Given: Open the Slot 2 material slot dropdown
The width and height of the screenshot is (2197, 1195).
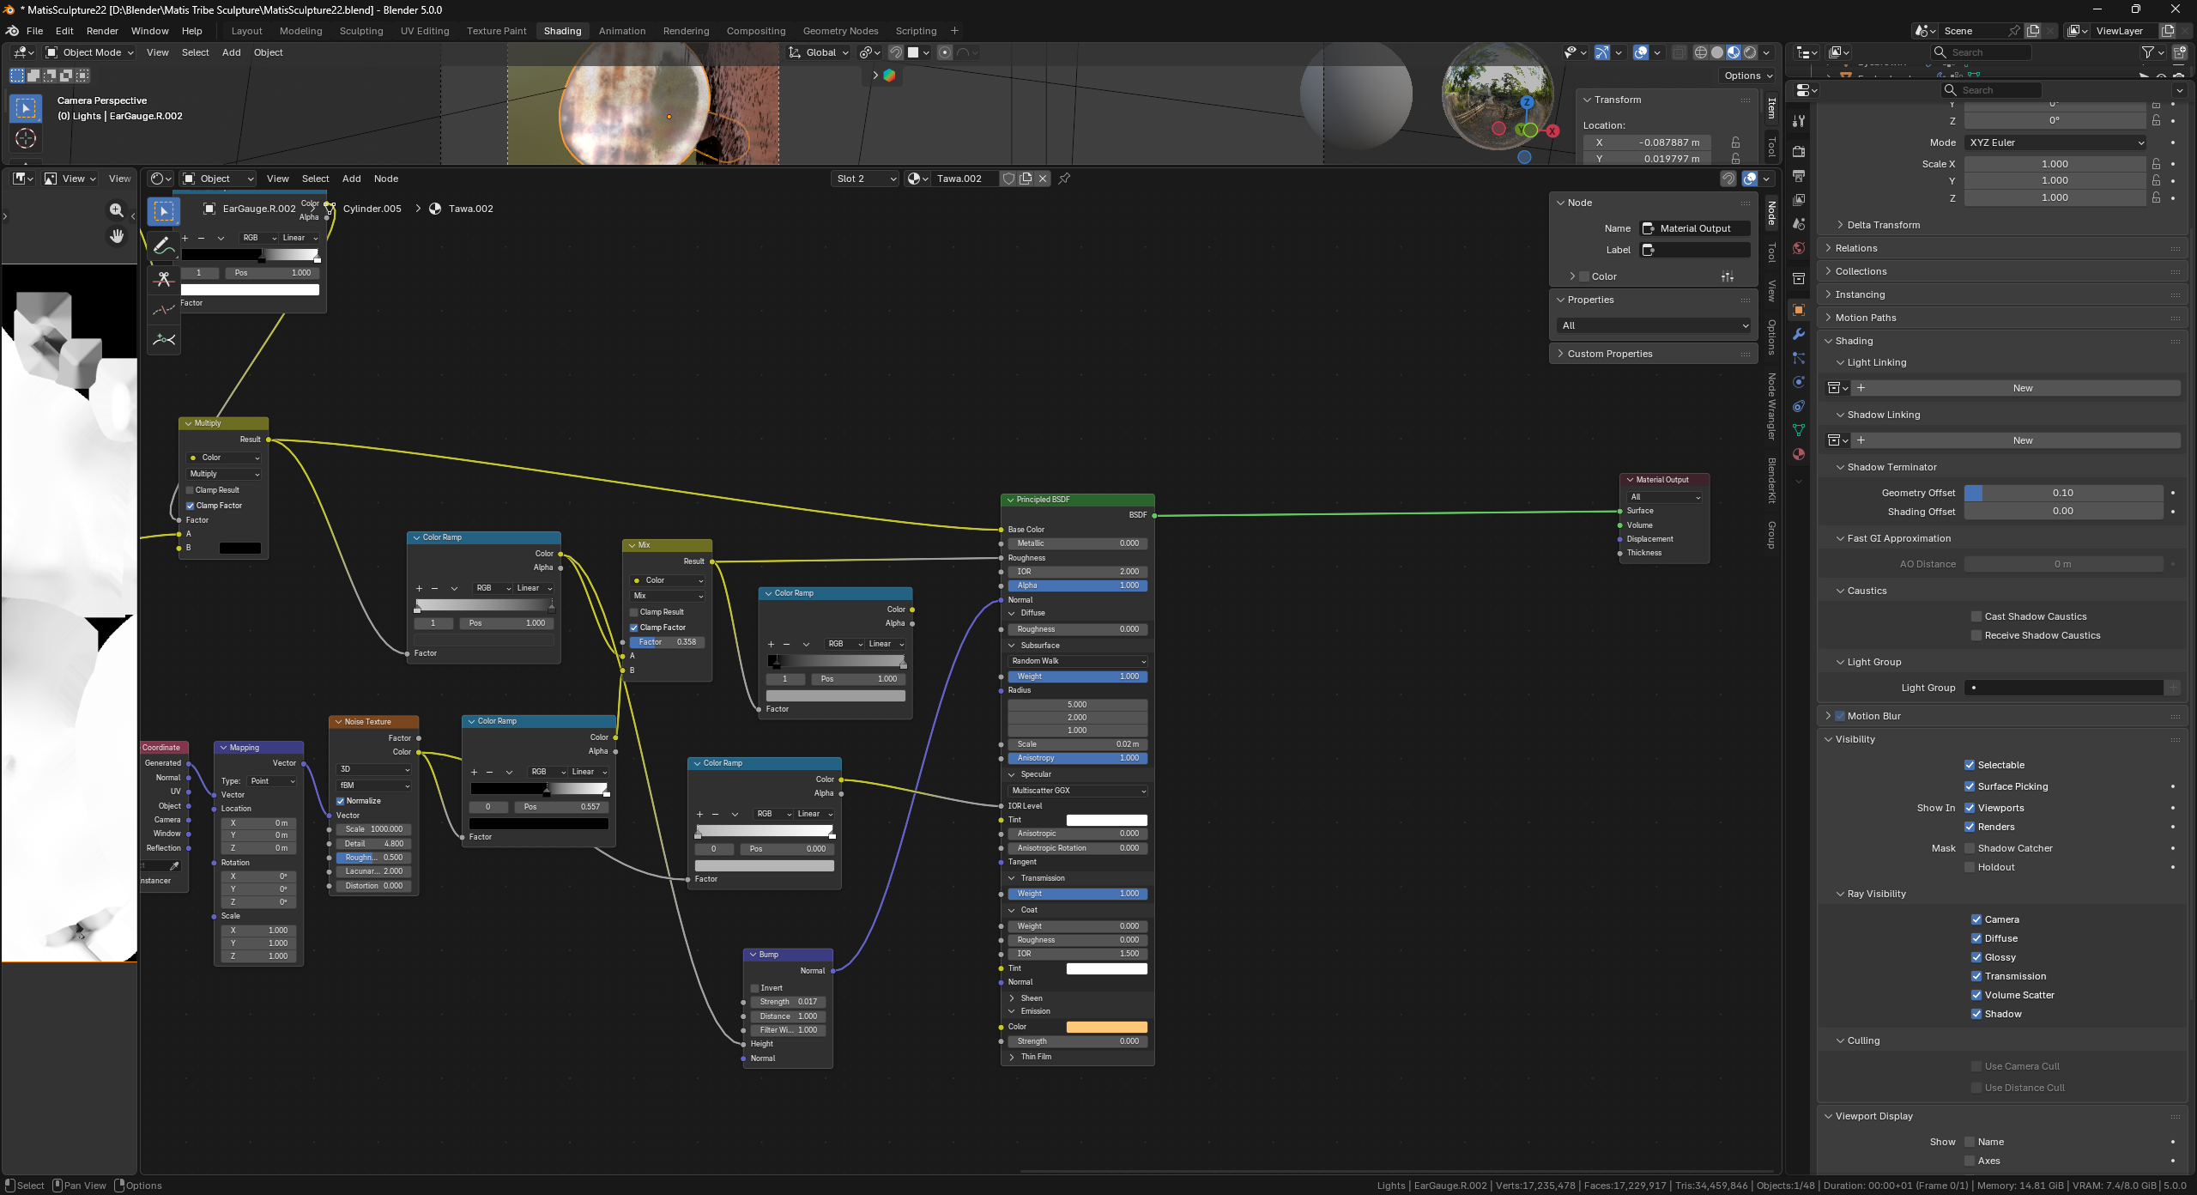Looking at the screenshot, I should coord(865,179).
